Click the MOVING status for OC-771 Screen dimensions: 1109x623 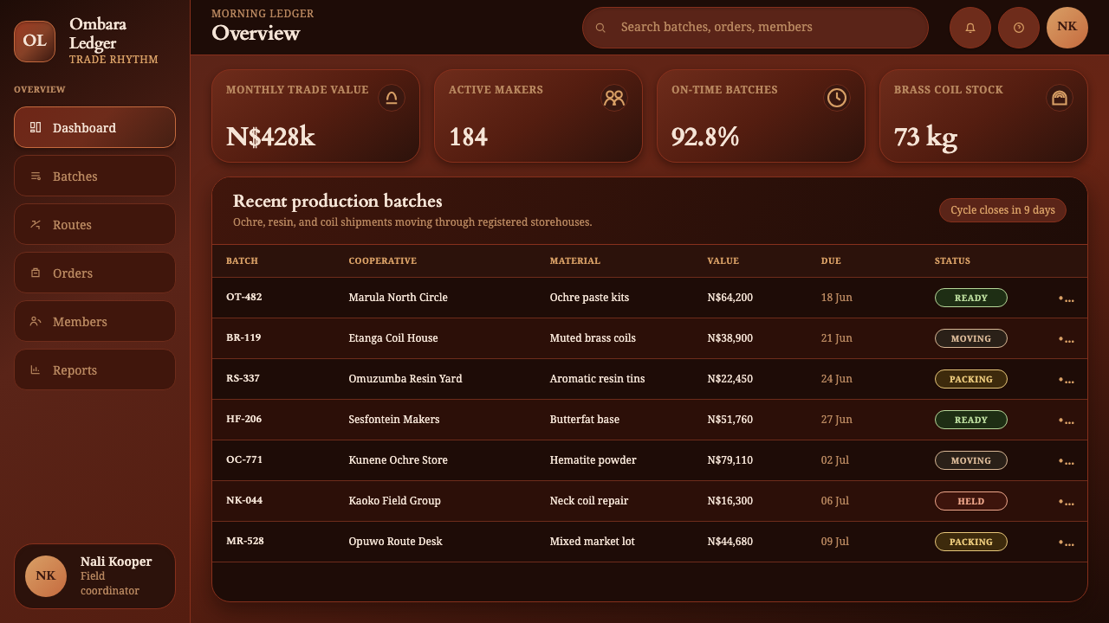point(970,460)
